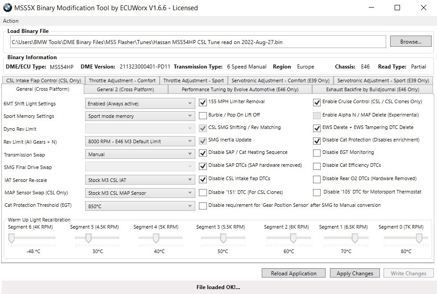The width and height of the screenshot is (437, 294).
Task: Click Segment 1 (6.5K RPM) slider thumb
Action: coord(355,238)
